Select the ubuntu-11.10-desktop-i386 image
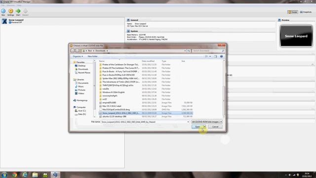The image size is (316, 178). [x=146, y=117]
